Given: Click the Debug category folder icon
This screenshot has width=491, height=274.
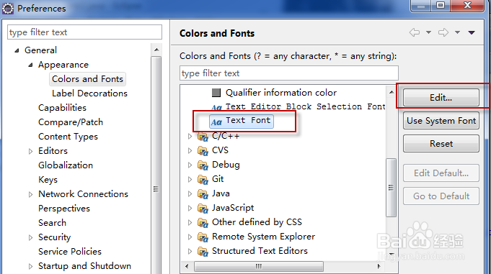Looking at the screenshot, I should [203, 165].
